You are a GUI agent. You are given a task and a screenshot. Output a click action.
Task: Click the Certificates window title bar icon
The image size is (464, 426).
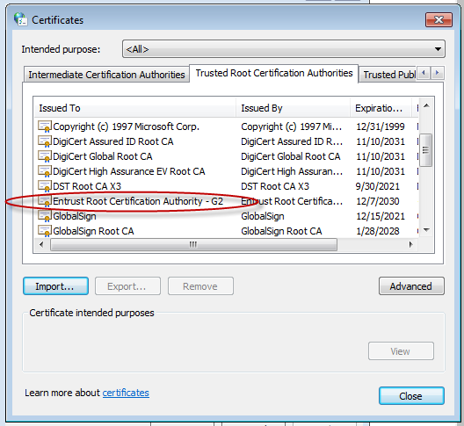(x=21, y=19)
